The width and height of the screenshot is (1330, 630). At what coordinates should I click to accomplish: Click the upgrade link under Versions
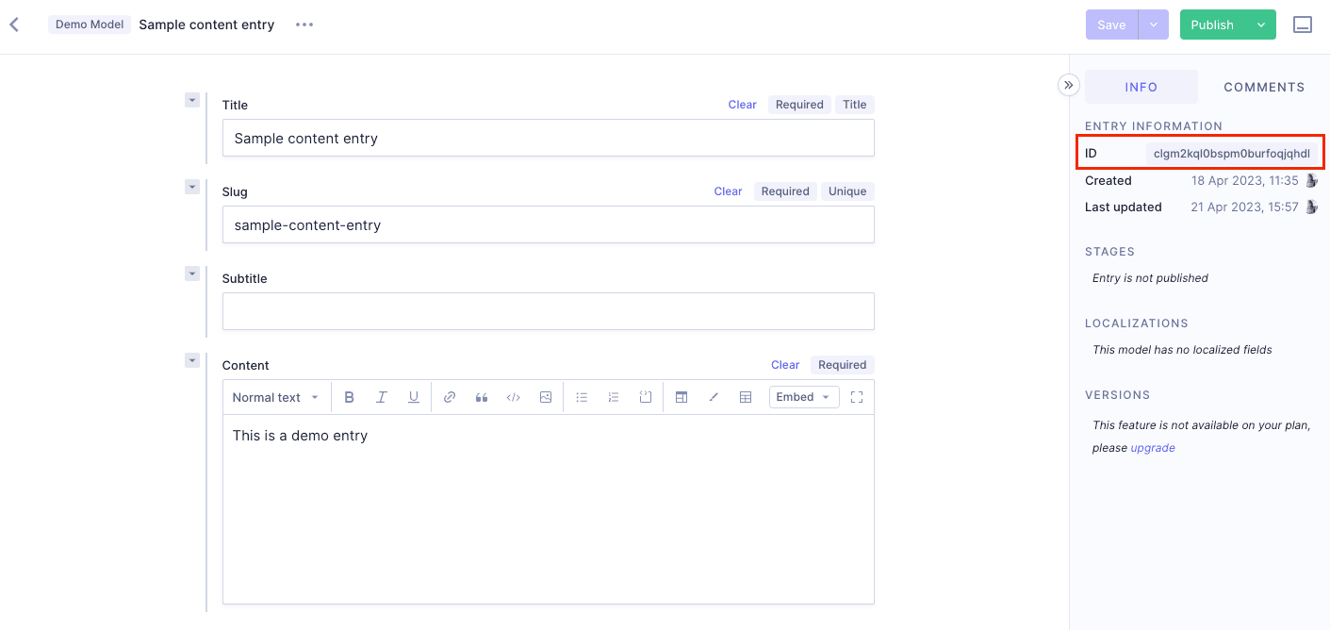(x=1152, y=447)
